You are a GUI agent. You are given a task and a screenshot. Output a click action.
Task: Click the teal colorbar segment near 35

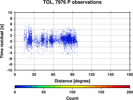[x=35, y=87]
